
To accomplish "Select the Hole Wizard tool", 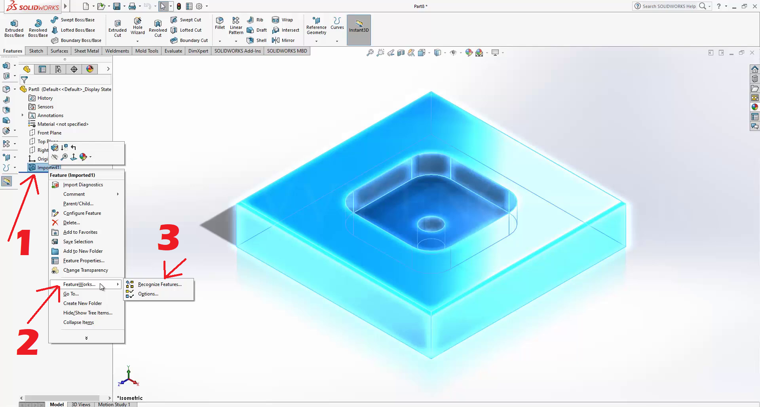I will (x=137, y=26).
